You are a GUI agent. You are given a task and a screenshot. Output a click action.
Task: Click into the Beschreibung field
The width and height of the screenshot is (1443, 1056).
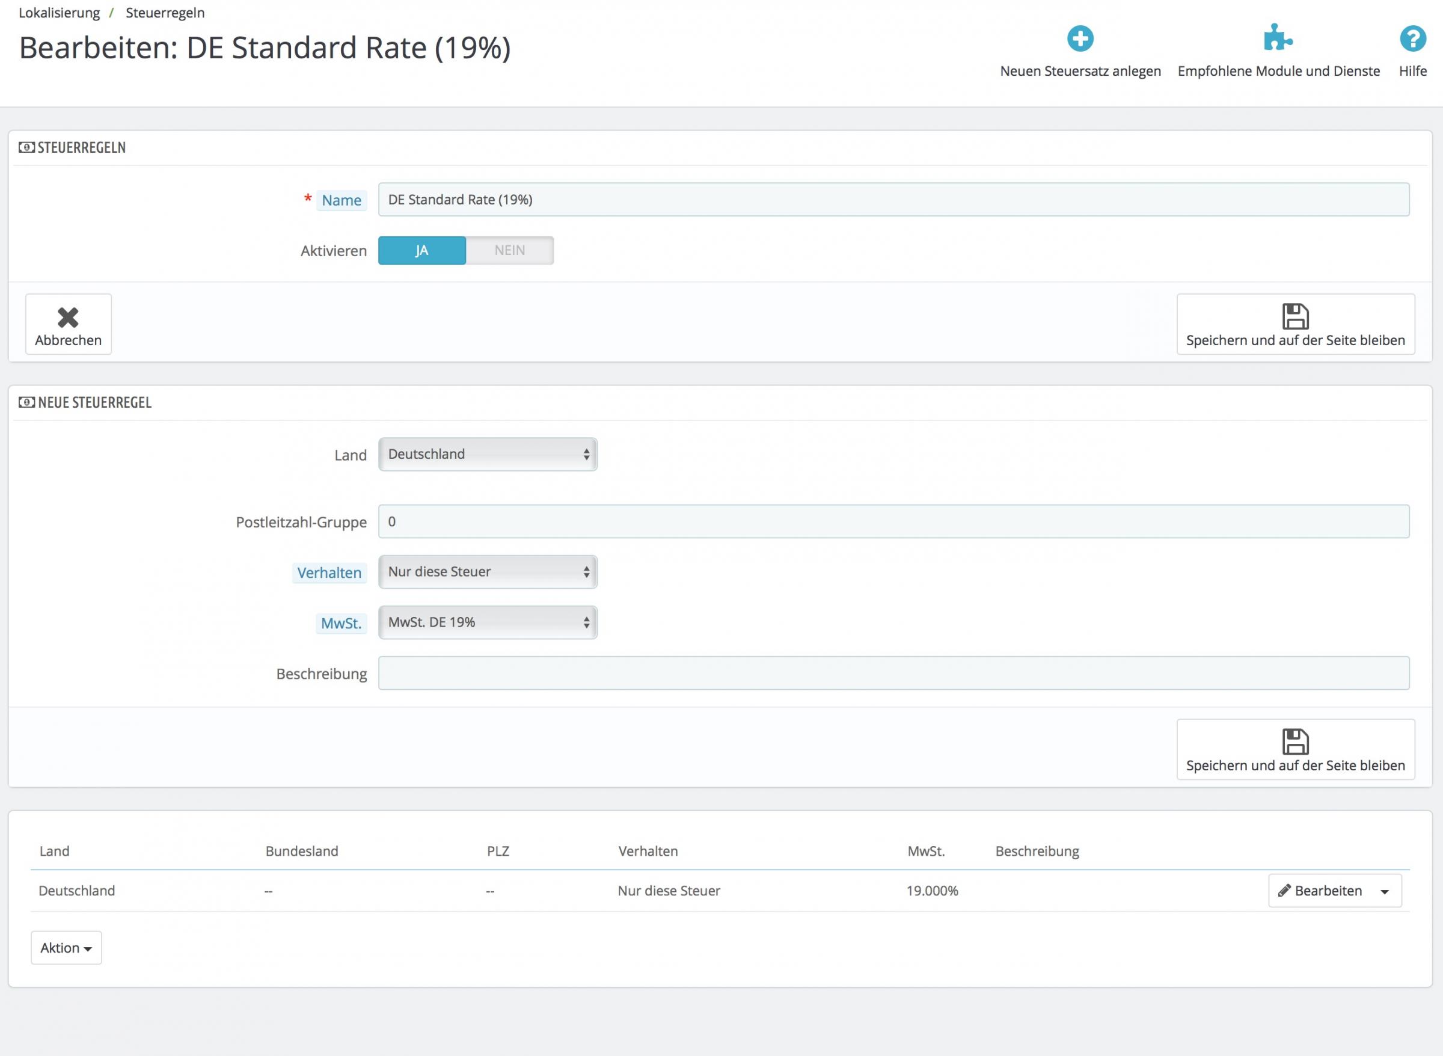[x=893, y=673]
